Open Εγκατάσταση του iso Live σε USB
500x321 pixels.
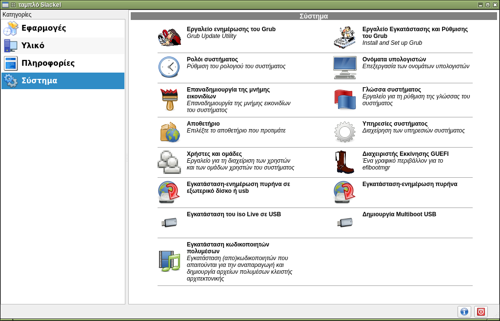pos(234,214)
